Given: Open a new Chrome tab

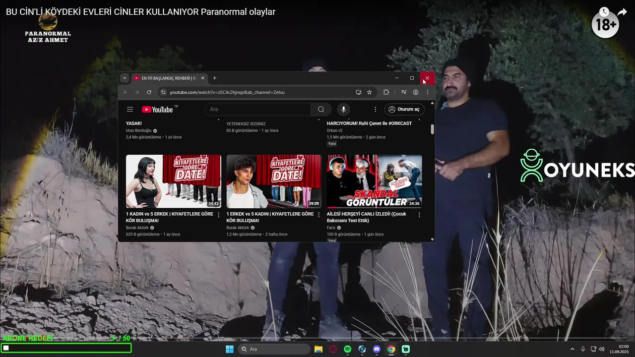Looking at the screenshot, I should pos(215,78).
